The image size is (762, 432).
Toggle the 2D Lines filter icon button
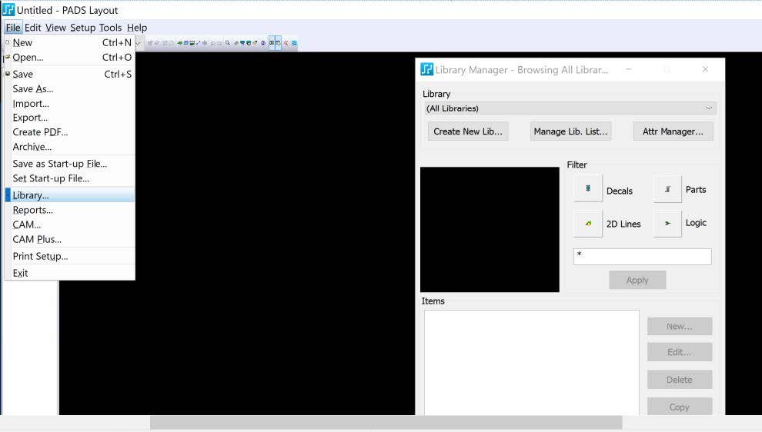588,223
